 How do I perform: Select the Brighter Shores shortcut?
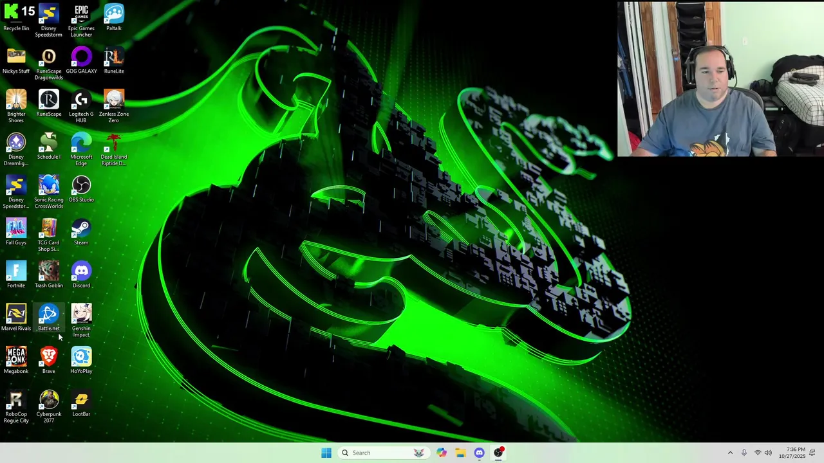click(16, 106)
